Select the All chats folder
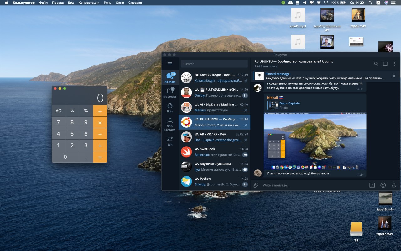Screen dimensions: 401x251 pyautogui.click(x=170, y=77)
